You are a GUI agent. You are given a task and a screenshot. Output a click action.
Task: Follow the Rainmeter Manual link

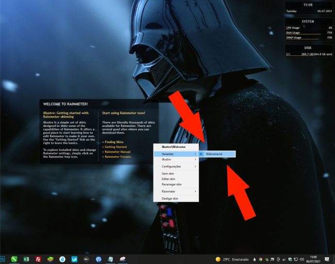[116, 152]
